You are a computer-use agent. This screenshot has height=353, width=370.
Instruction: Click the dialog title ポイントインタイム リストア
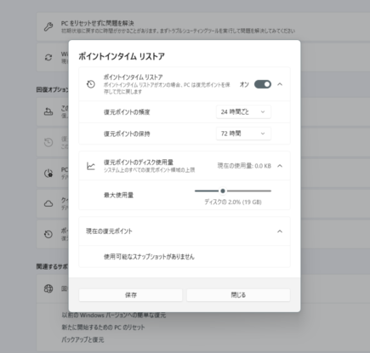coord(122,56)
